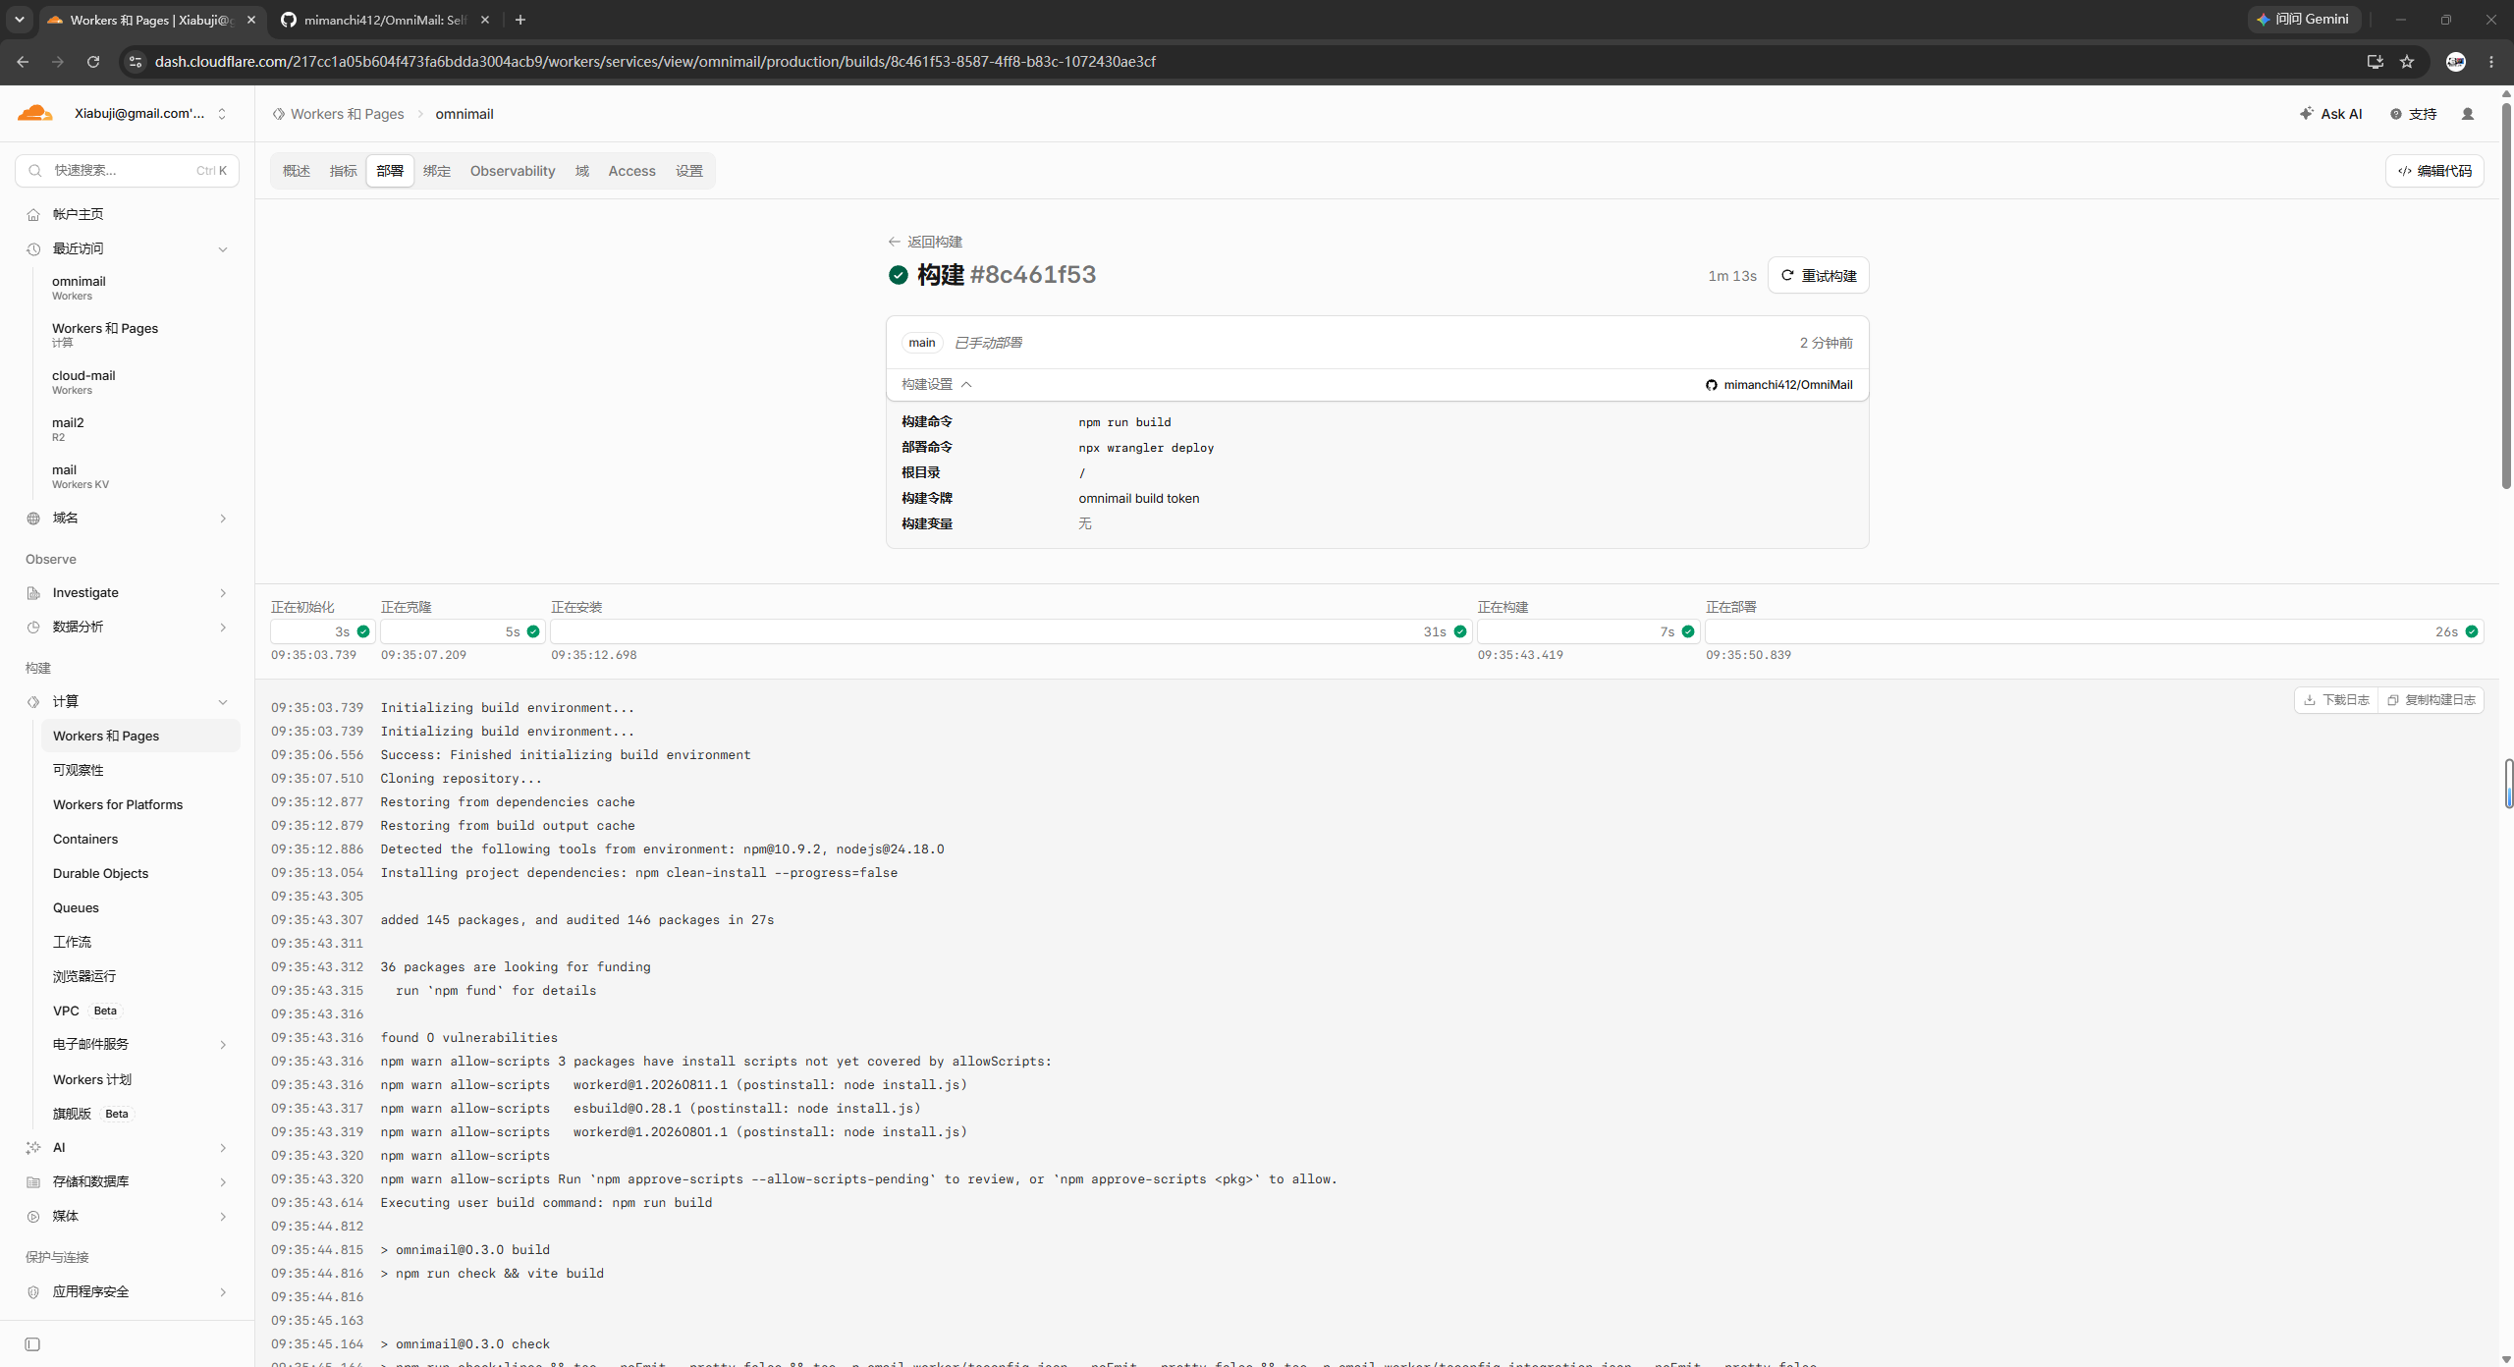
Task: Expand the Investigate section arrow
Action: point(223,593)
